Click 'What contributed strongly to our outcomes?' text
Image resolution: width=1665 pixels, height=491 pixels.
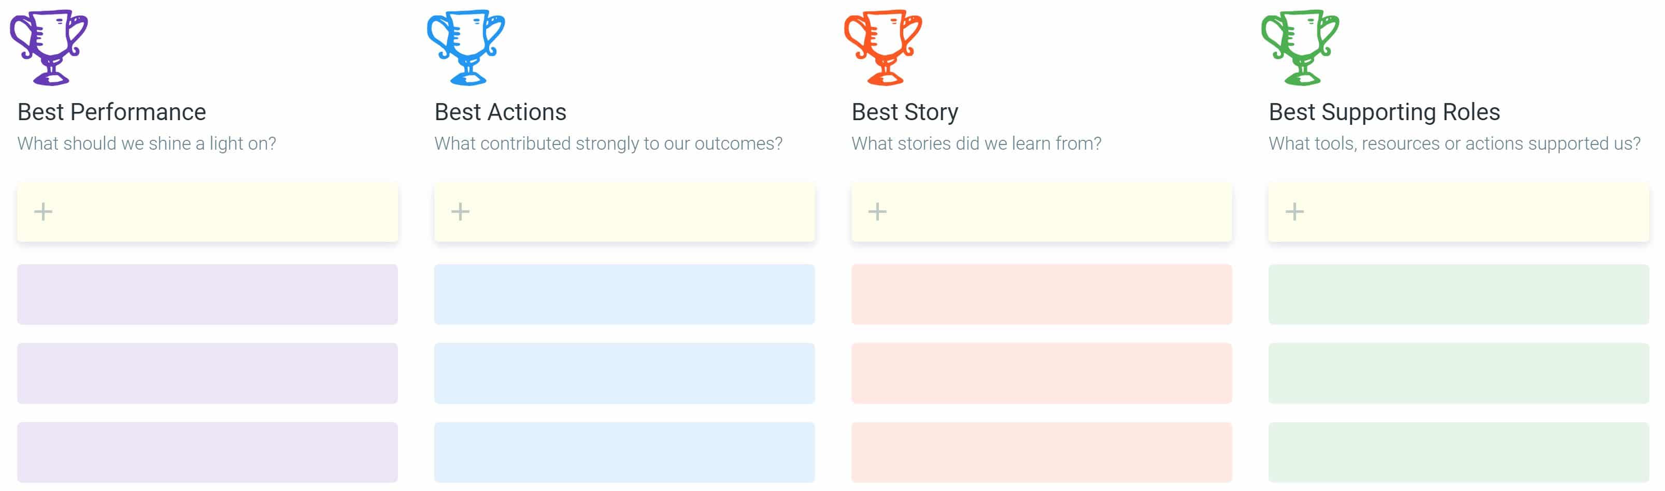(x=608, y=143)
